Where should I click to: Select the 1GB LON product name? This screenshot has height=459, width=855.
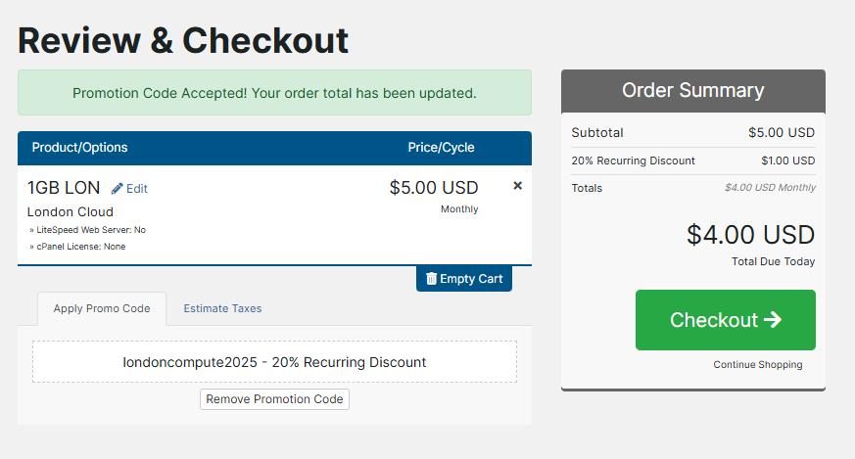64,188
